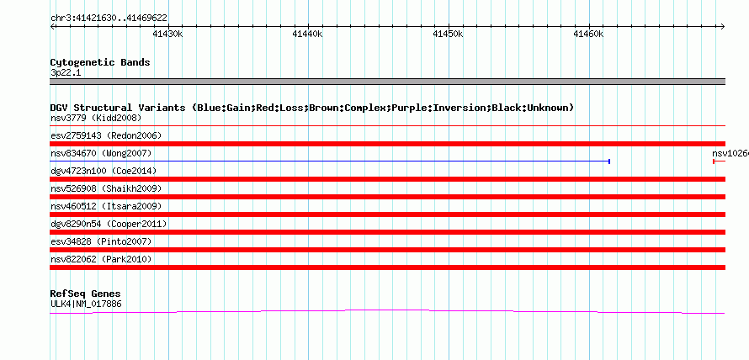Click the blue nsv834670 end marker

(609, 161)
